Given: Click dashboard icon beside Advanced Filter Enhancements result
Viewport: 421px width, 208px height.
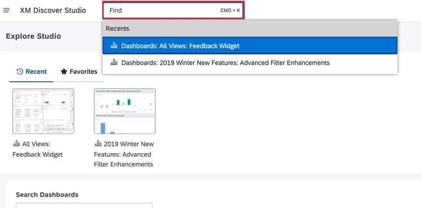Looking at the screenshot, I should (x=114, y=63).
